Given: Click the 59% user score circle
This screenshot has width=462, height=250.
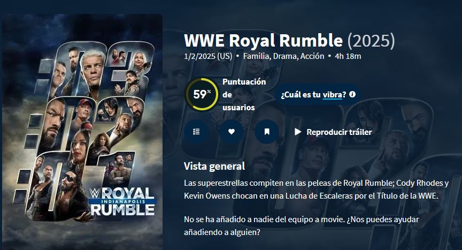Looking at the screenshot, I should (202, 94).
